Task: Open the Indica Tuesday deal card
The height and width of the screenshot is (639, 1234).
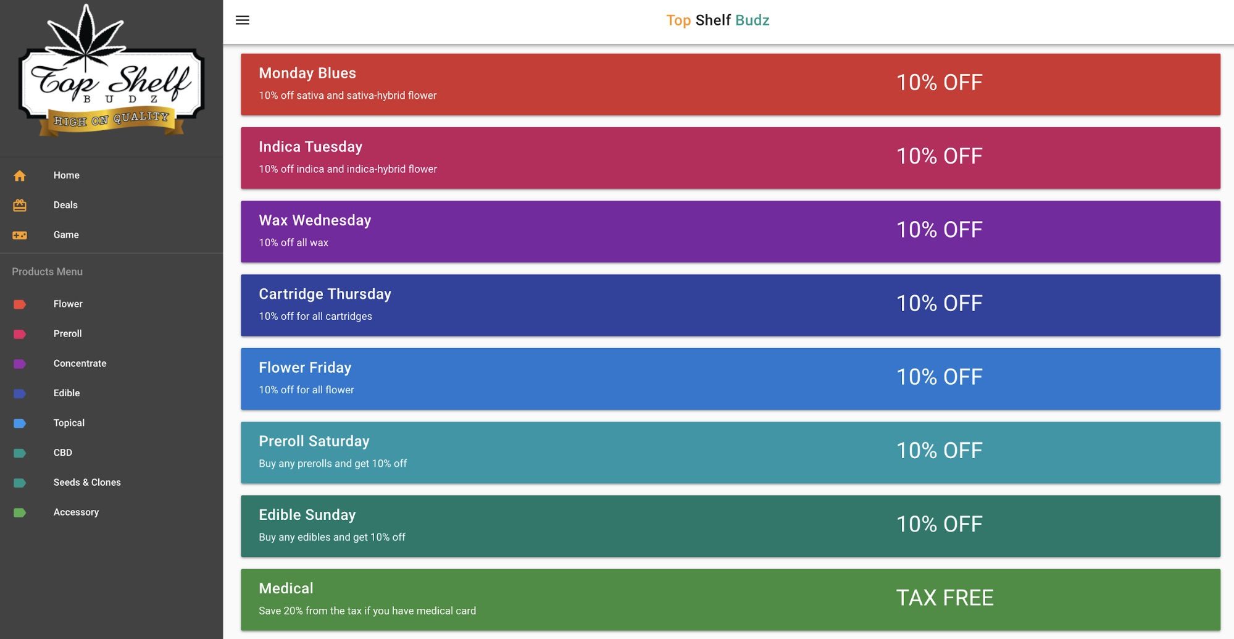Action: coord(730,158)
